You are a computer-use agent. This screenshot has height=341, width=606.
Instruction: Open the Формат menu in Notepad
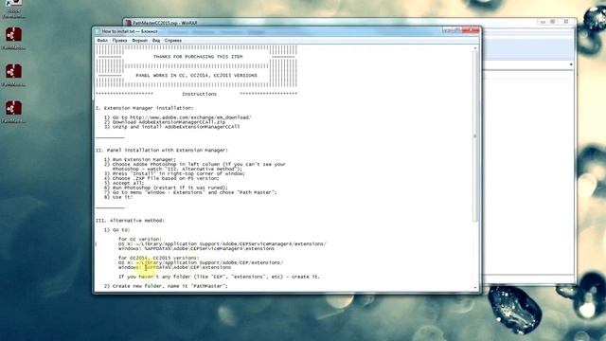139,40
